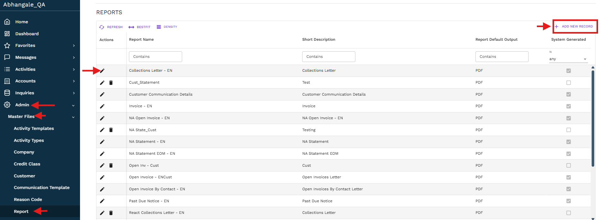Select Communication Template in the sidebar
Screen dimensions: 601x220
coord(42,188)
